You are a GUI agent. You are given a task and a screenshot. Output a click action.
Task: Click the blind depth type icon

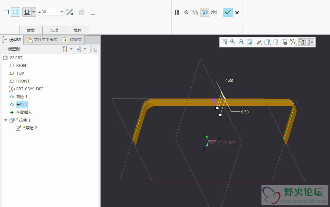[x=27, y=12]
